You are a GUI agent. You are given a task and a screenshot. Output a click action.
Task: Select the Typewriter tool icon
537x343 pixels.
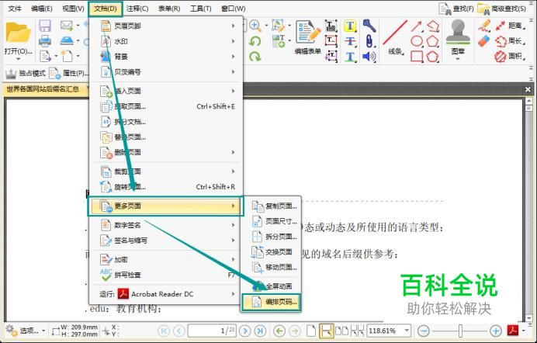[x=331, y=26]
